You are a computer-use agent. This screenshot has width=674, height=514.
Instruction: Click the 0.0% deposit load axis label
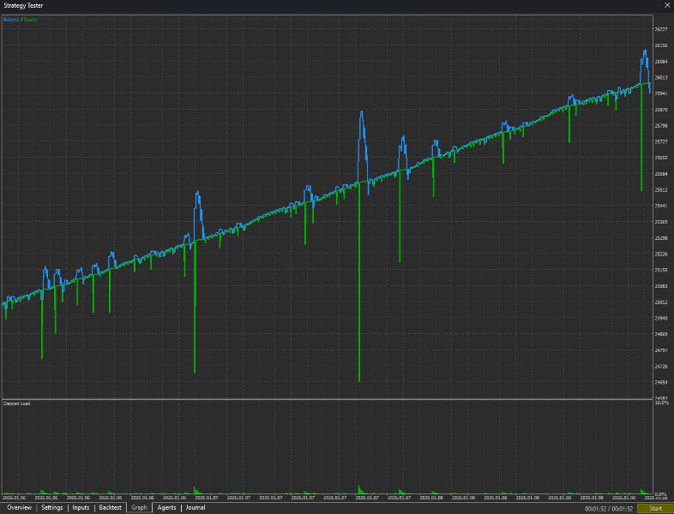tap(660, 494)
